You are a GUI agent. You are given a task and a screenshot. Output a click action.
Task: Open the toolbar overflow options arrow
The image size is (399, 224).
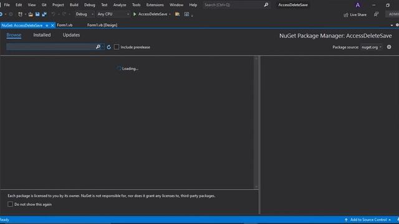pos(192,16)
